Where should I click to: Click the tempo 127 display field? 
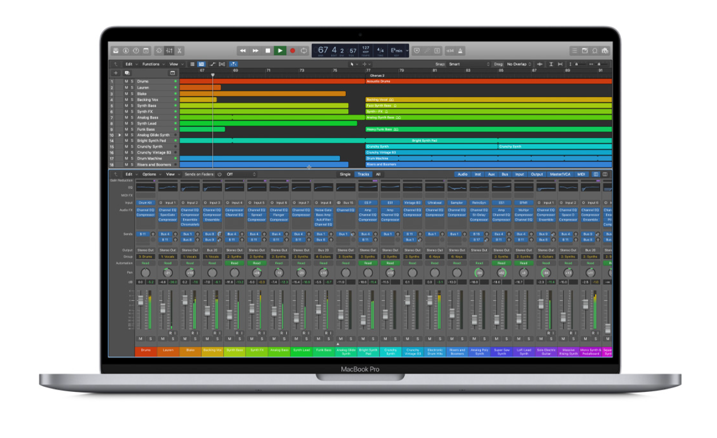point(366,50)
